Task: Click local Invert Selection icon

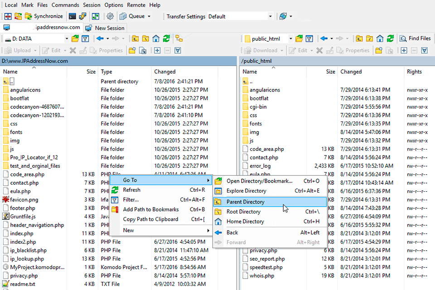Action: coord(178,50)
